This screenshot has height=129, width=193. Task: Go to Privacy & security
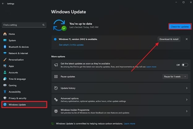pos(24,98)
